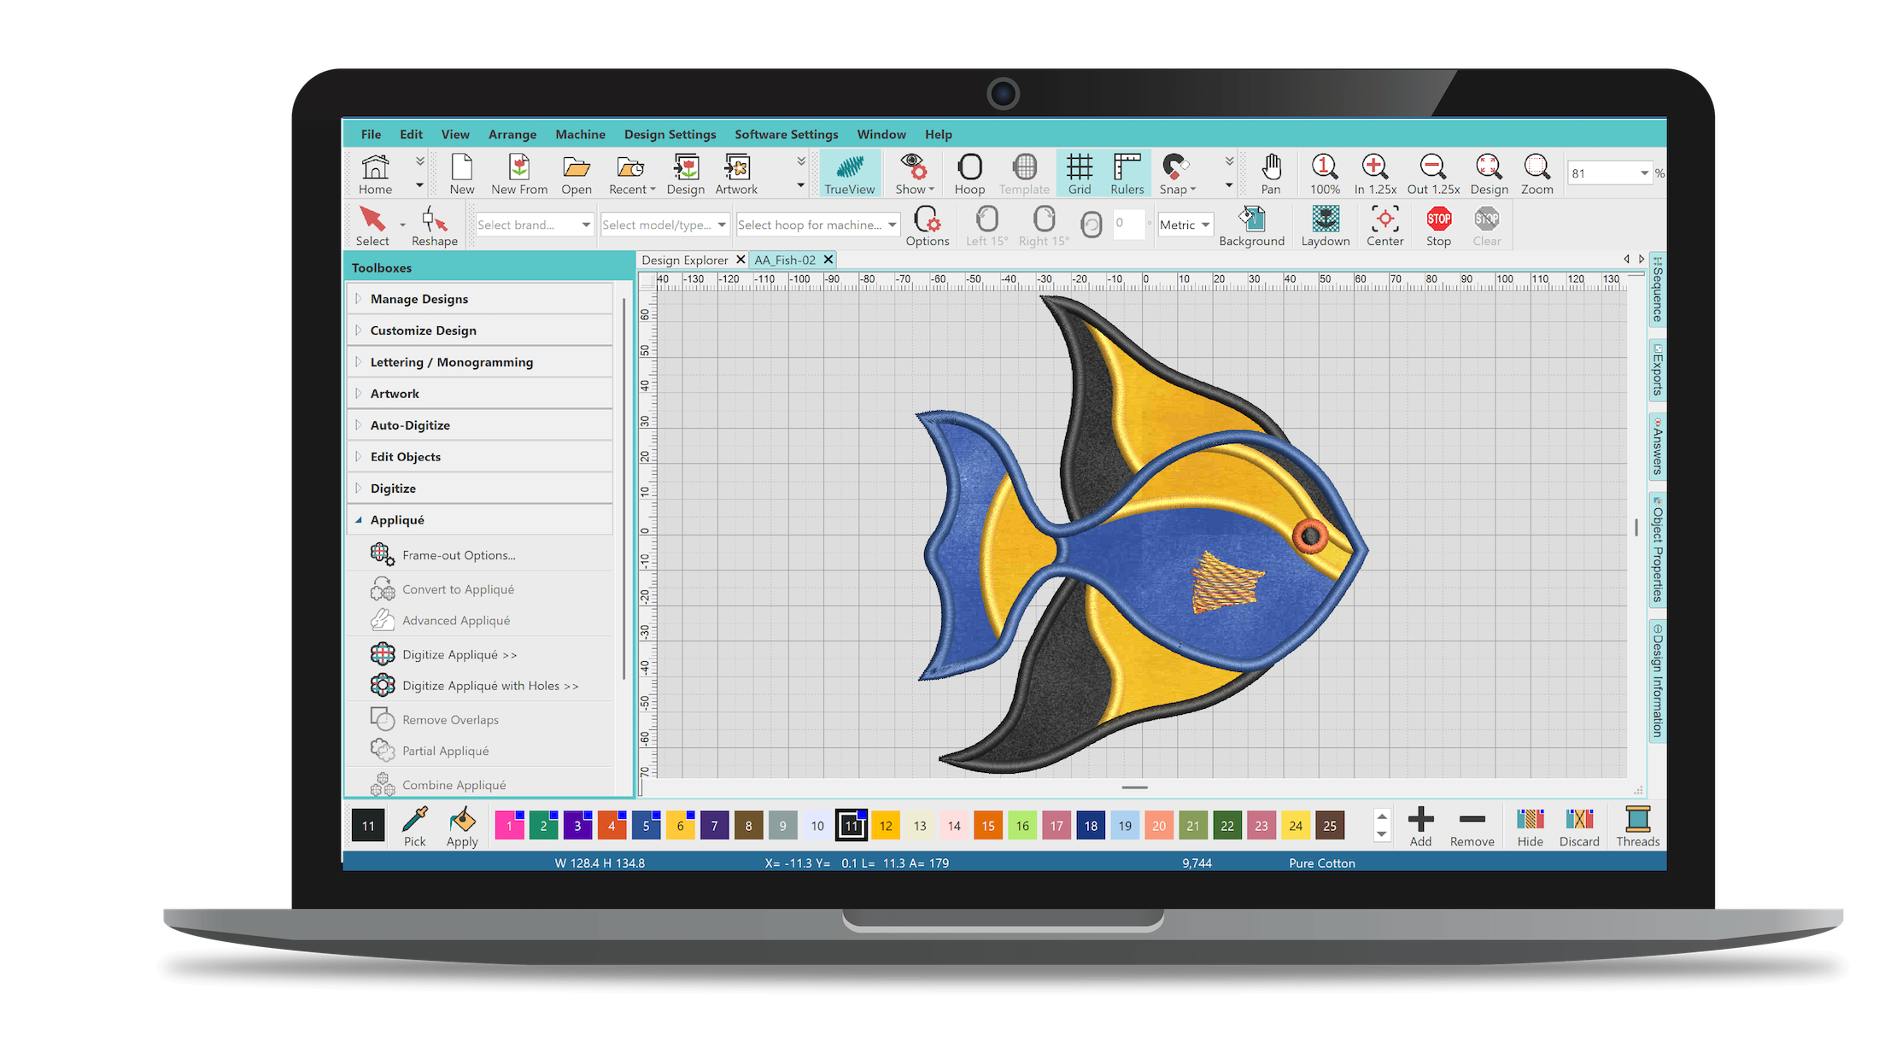Image resolution: width=1879 pixels, height=1053 pixels.
Task: Zoom Out 1.25x
Action: [x=1433, y=174]
